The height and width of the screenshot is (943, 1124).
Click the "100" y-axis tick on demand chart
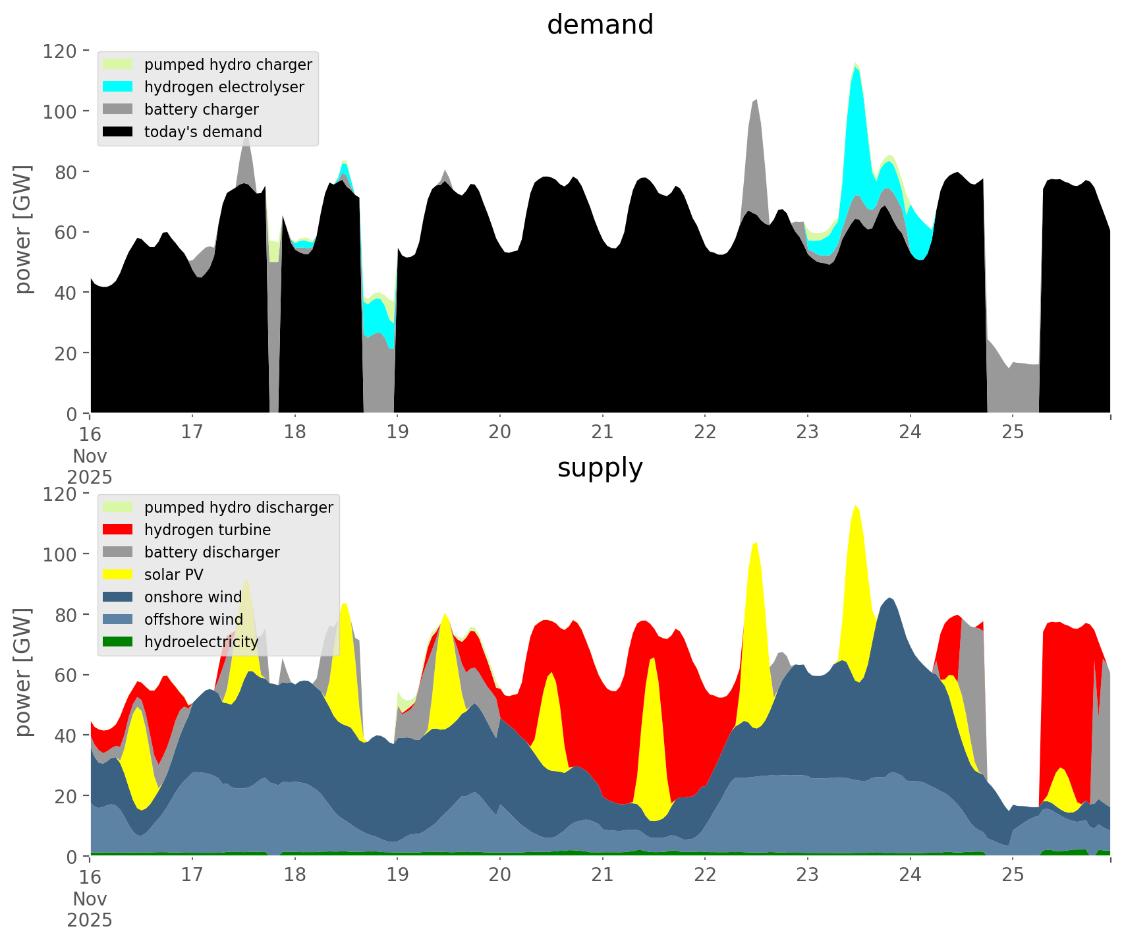coord(59,111)
